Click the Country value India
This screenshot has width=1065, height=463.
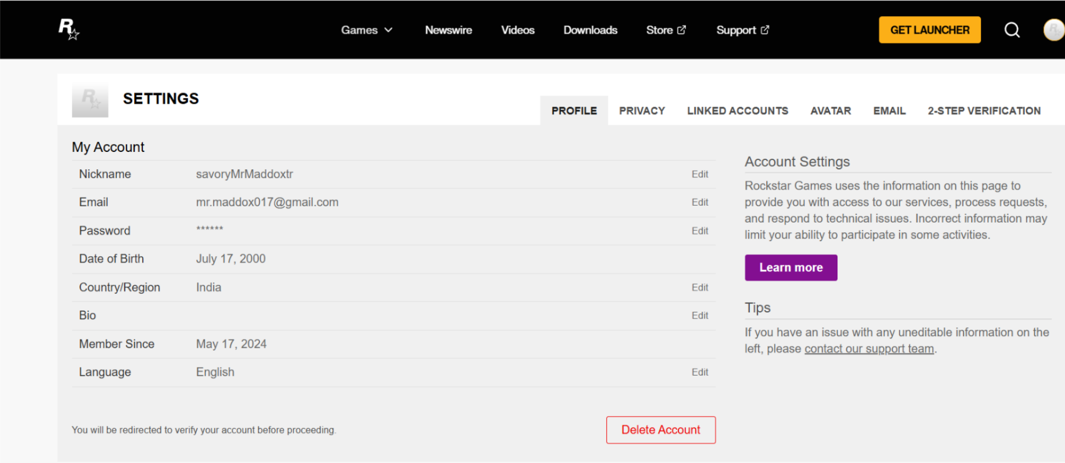pos(208,287)
